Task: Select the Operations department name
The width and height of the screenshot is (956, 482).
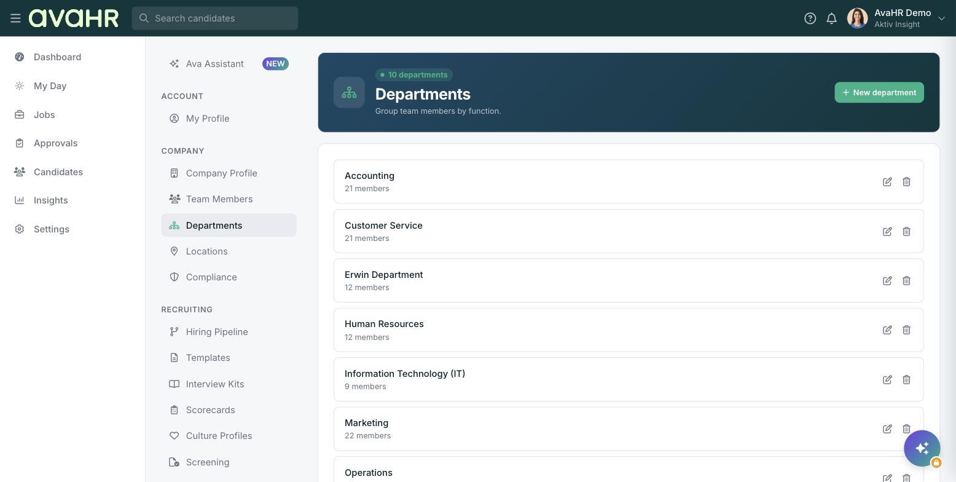Action: pyautogui.click(x=369, y=473)
